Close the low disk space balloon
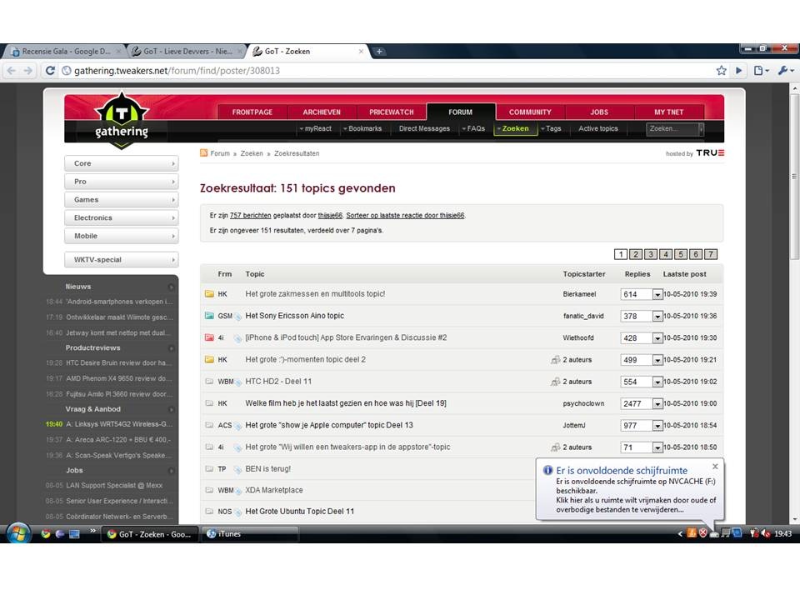 (715, 467)
